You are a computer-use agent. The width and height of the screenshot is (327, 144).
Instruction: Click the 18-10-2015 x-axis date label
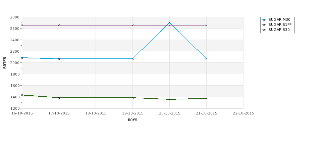tap(96, 113)
